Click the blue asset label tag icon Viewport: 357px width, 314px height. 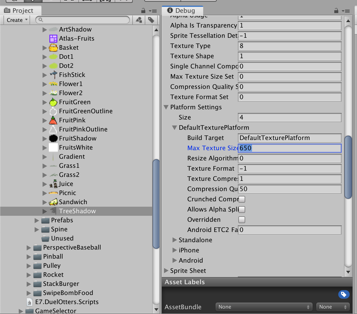(344, 294)
